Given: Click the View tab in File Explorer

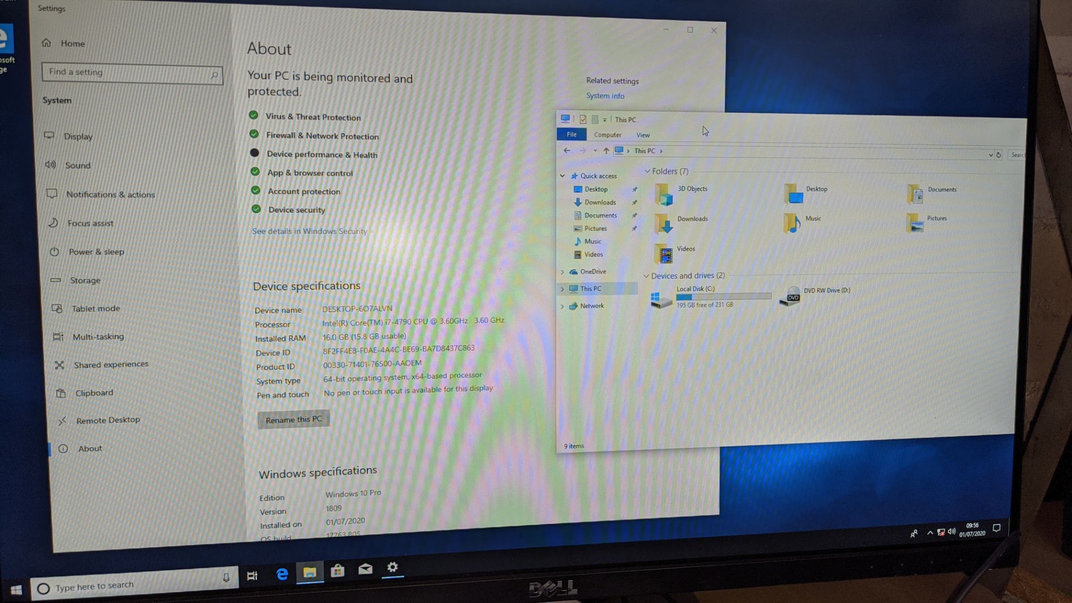Looking at the screenshot, I should (x=643, y=135).
